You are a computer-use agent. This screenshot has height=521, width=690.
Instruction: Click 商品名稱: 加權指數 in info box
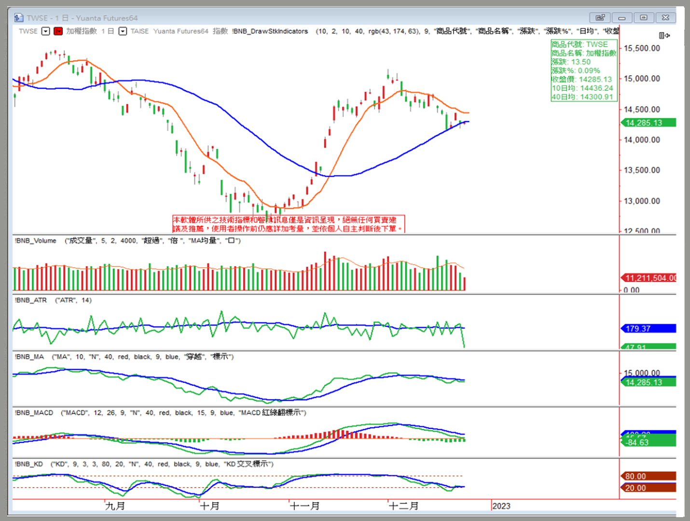click(584, 53)
